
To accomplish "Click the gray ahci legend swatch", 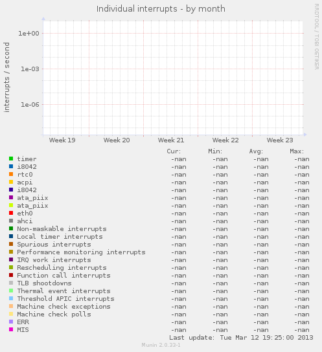I will click(x=11, y=221).
